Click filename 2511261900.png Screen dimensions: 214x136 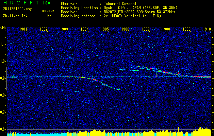tap(17, 9)
